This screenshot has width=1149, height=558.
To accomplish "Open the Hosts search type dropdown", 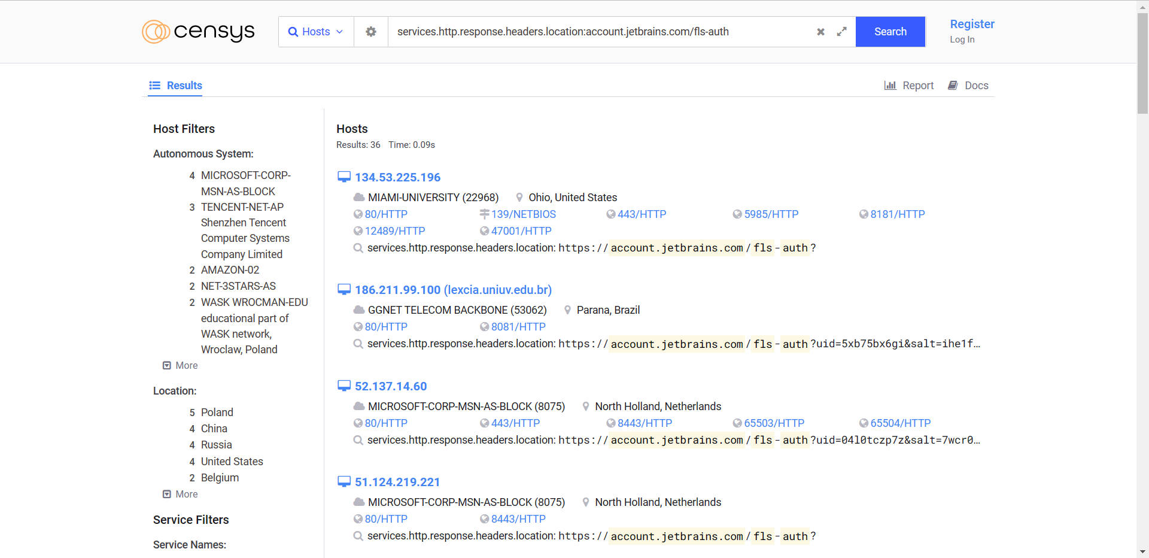I will coord(316,32).
